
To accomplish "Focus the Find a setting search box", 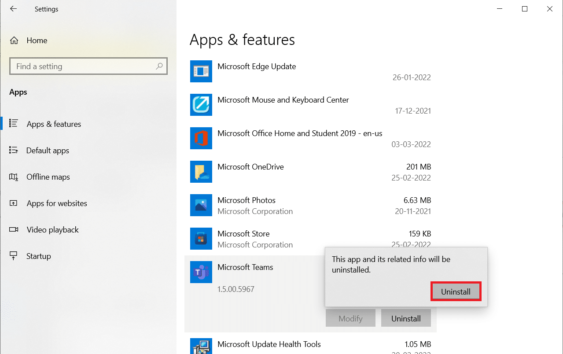I will pos(88,66).
